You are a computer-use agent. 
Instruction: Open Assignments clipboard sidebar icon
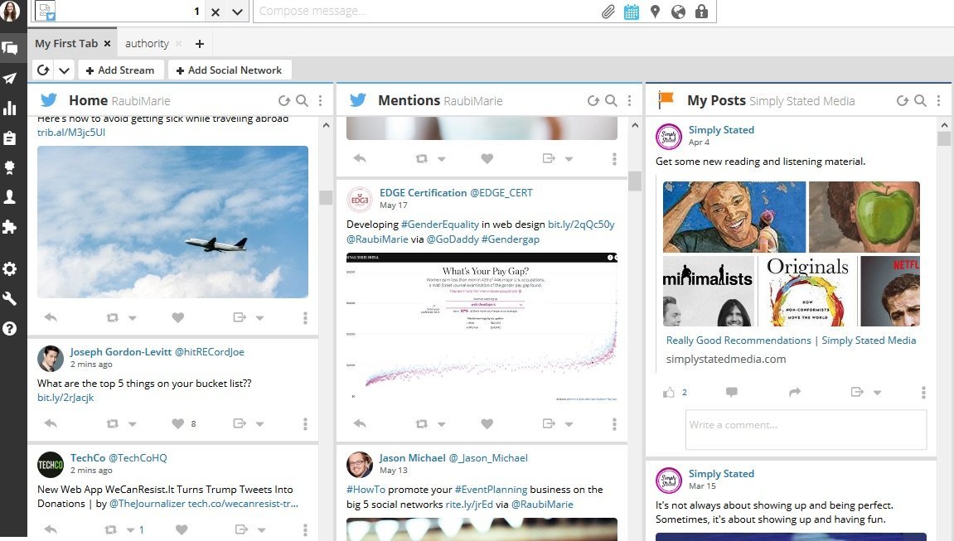pos(10,138)
